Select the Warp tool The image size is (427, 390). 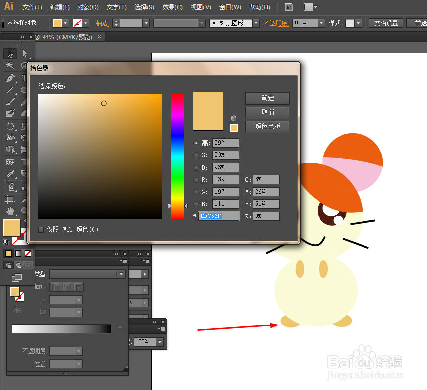pos(10,138)
